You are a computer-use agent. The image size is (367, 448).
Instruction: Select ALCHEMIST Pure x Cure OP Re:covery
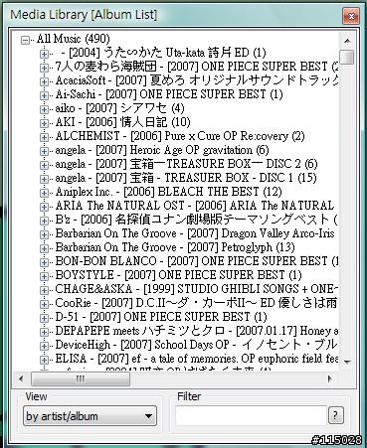coord(180,136)
